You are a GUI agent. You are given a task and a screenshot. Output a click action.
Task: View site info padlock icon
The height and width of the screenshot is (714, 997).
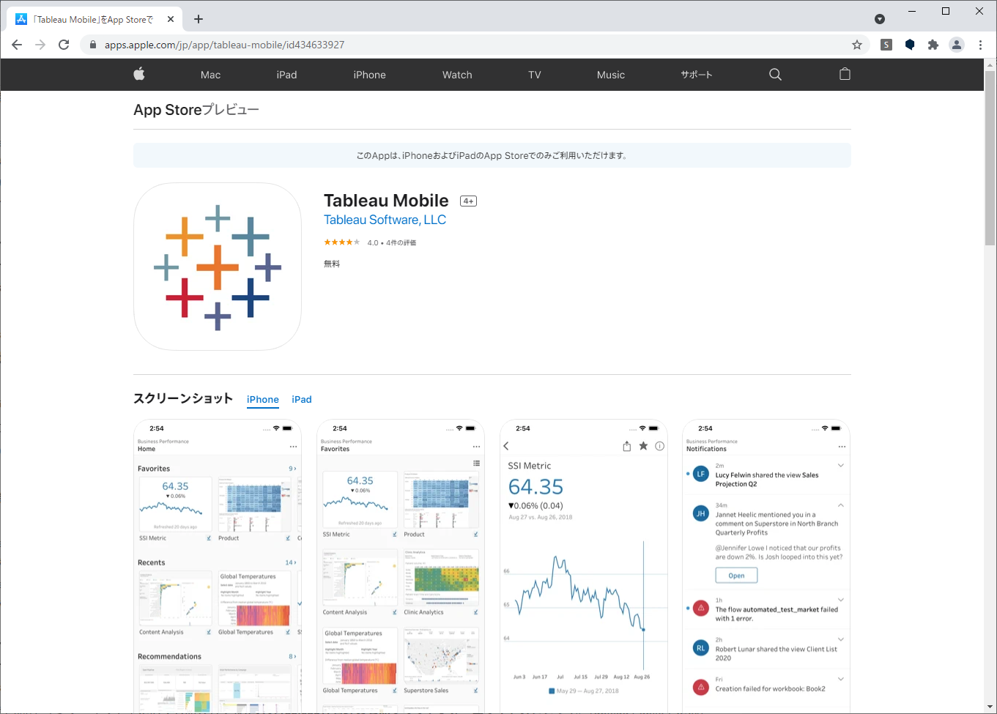click(x=92, y=45)
